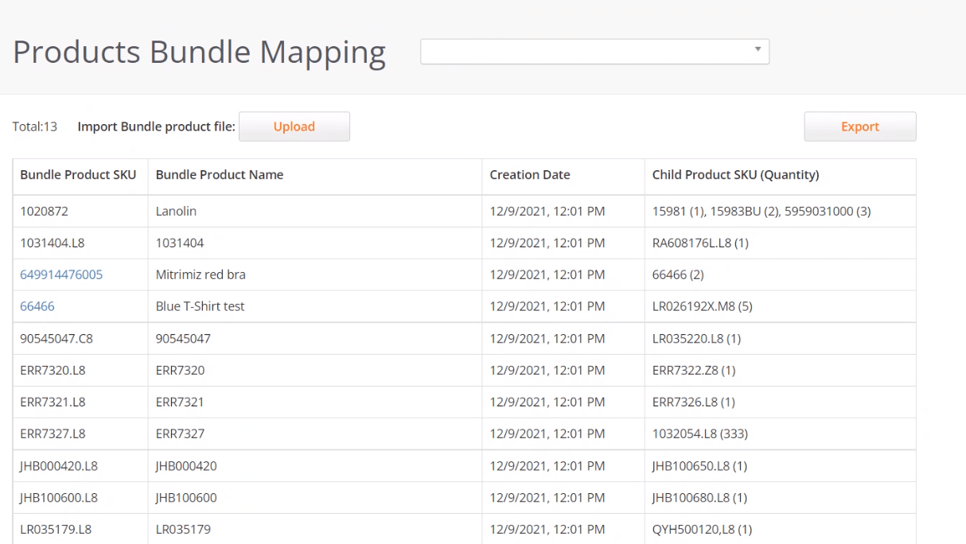Select the Creation Date column header
Screen dimensions: 966x544
tap(530, 175)
